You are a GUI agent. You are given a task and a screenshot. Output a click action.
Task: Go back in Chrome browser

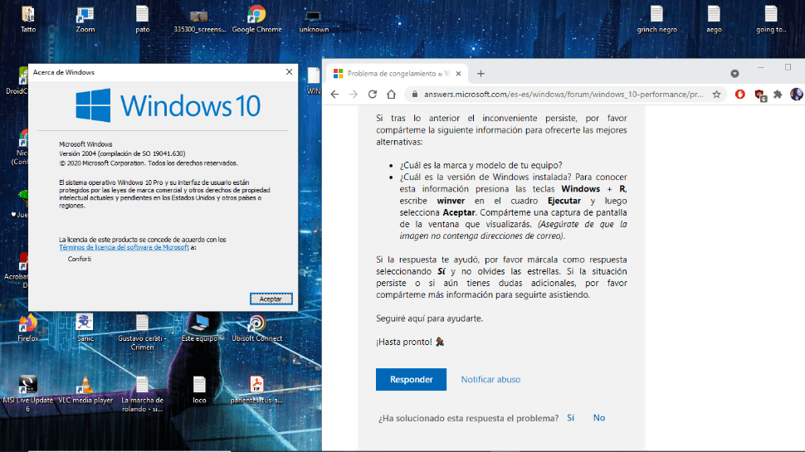pos(334,95)
